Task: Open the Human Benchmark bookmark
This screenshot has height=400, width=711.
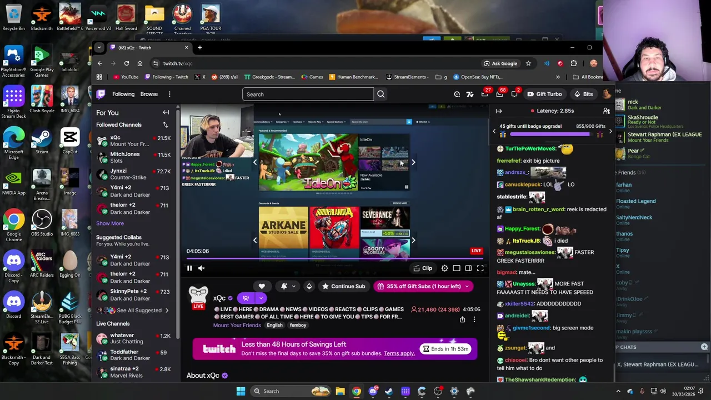Action: click(353, 77)
